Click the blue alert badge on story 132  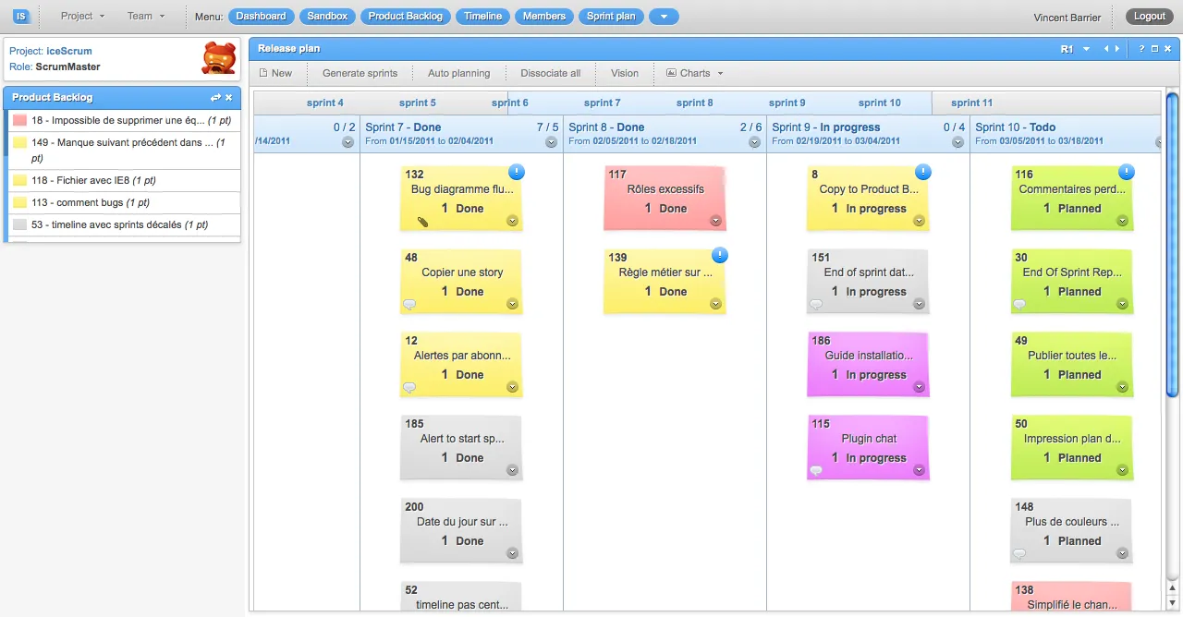tap(516, 172)
